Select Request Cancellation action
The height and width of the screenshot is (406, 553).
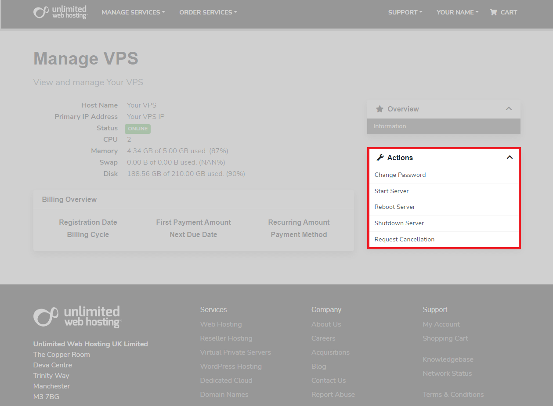point(444,239)
